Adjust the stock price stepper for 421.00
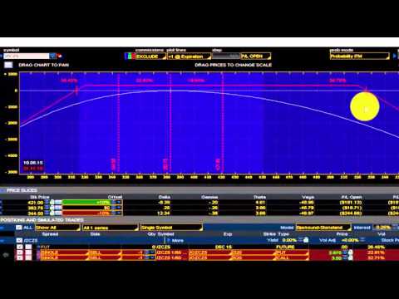399x299 pixels. click(47, 203)
